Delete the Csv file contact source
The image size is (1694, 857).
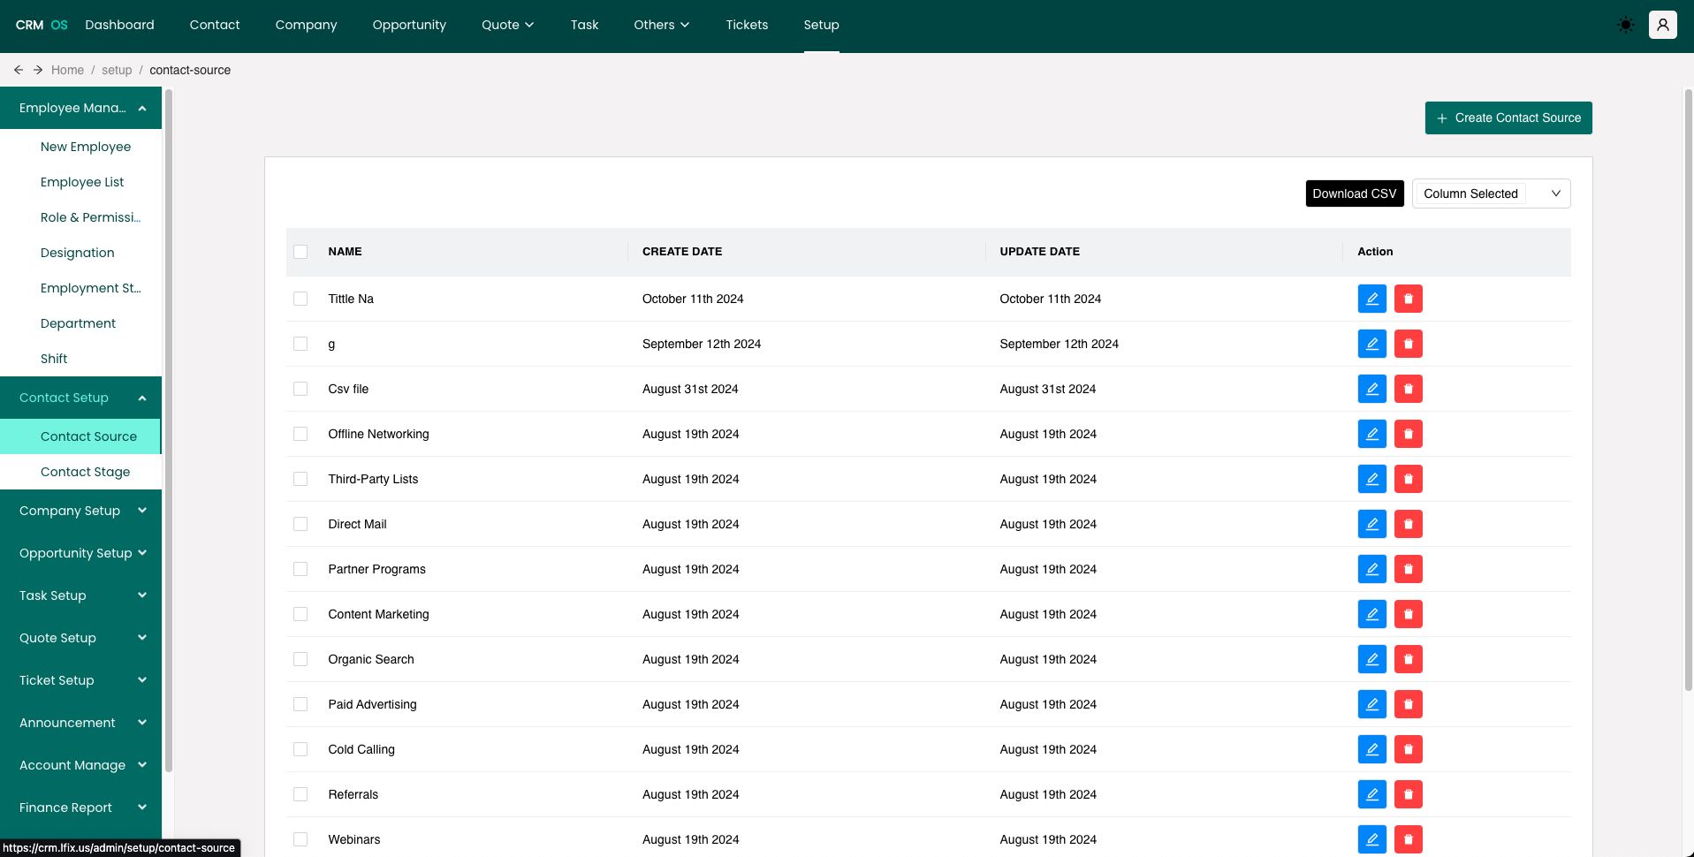pos(1408,389)
